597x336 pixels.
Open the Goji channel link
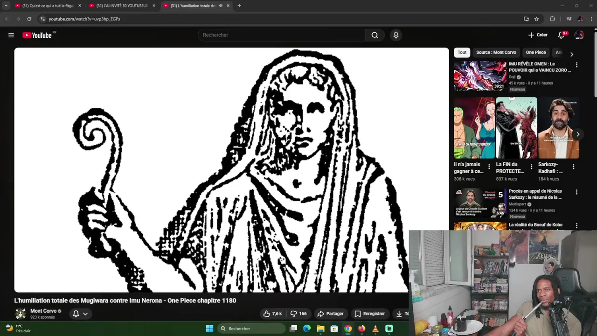point(512,77)
